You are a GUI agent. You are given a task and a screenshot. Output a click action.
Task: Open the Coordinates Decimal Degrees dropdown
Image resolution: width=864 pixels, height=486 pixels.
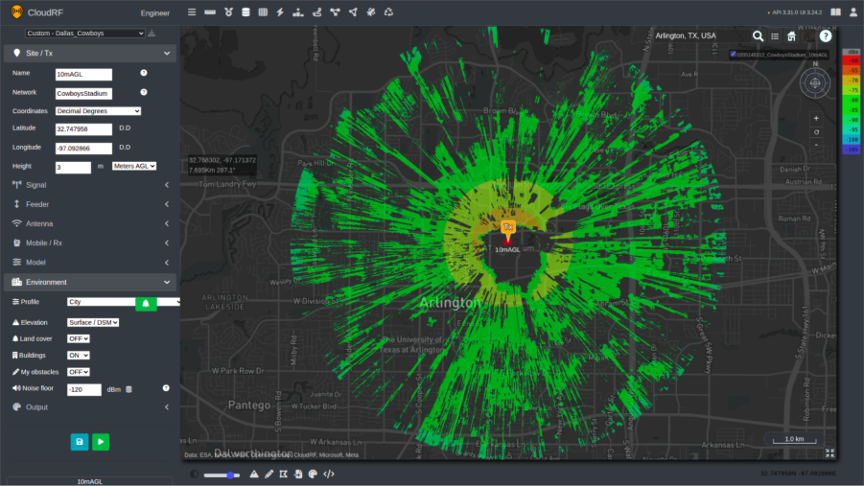click(98, 111)
